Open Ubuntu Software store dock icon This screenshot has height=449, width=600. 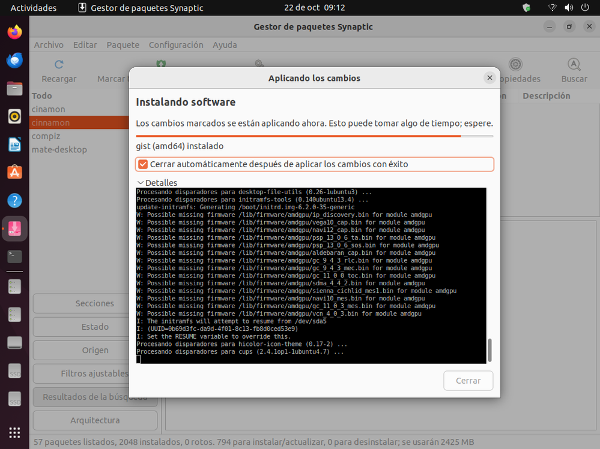click(x=14, y=172)
